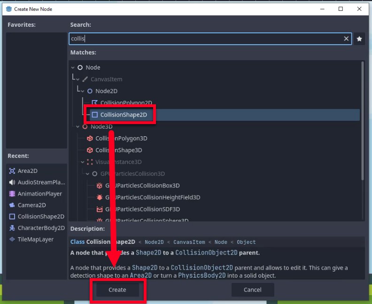
Task: Collapse the VisualInstance3D branch
Action: coord(83,162)
